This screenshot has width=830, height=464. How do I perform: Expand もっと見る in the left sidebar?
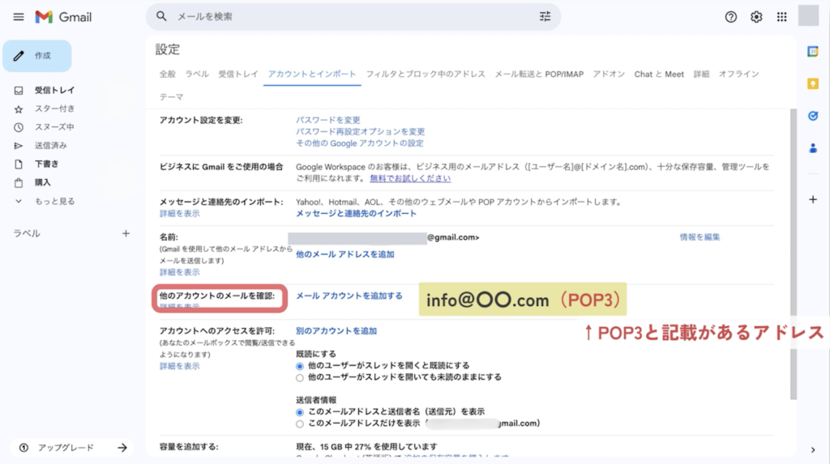54,201
